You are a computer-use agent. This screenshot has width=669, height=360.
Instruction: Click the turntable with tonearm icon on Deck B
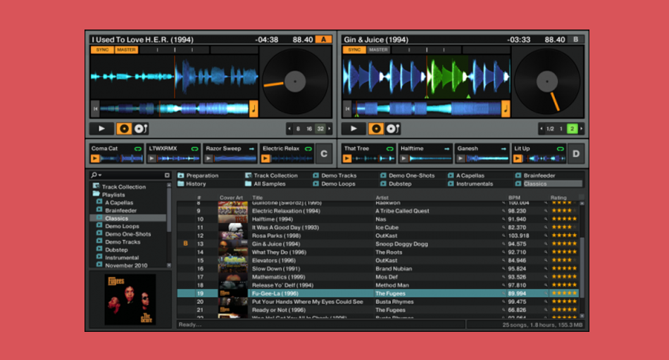pyautogui.click(x=392, y=128)
